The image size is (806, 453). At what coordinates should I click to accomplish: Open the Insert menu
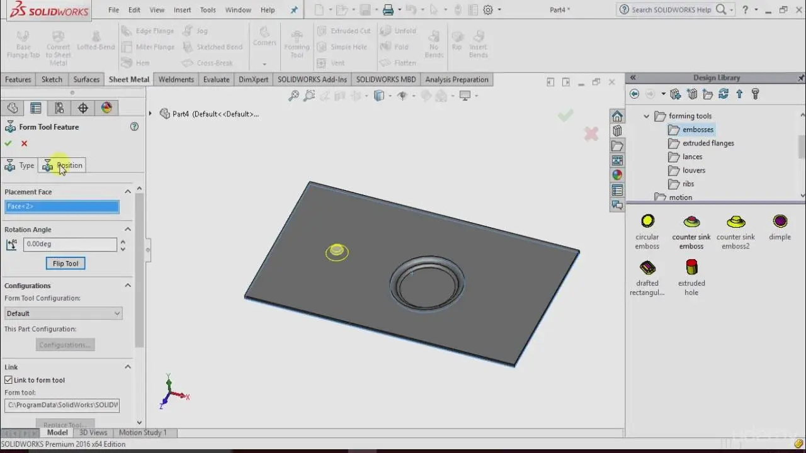click(x=183, y=9)
